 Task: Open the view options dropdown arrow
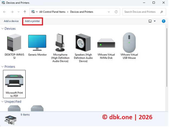click(155, 21)
